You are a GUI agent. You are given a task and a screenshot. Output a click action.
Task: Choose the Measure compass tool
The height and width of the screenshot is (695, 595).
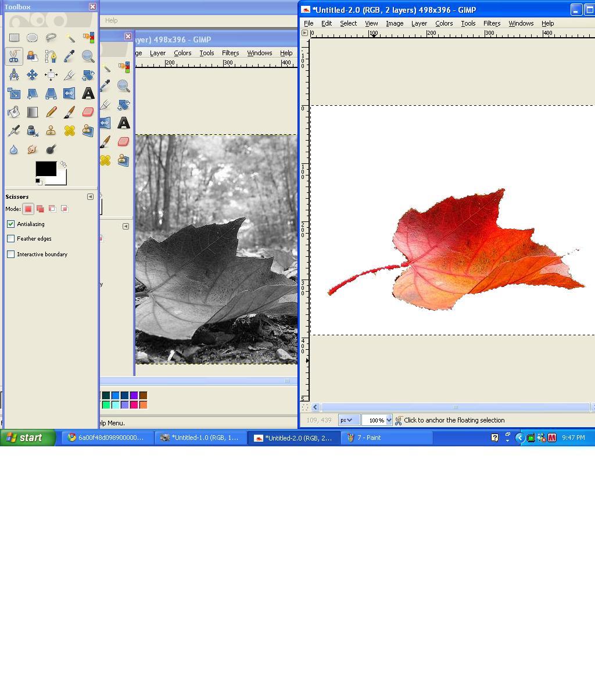[x=14, y=75]
